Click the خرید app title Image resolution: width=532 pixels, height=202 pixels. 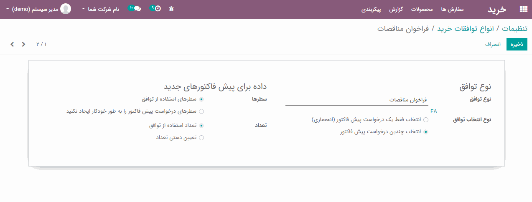pyautogui.click(x=497, y=9)
